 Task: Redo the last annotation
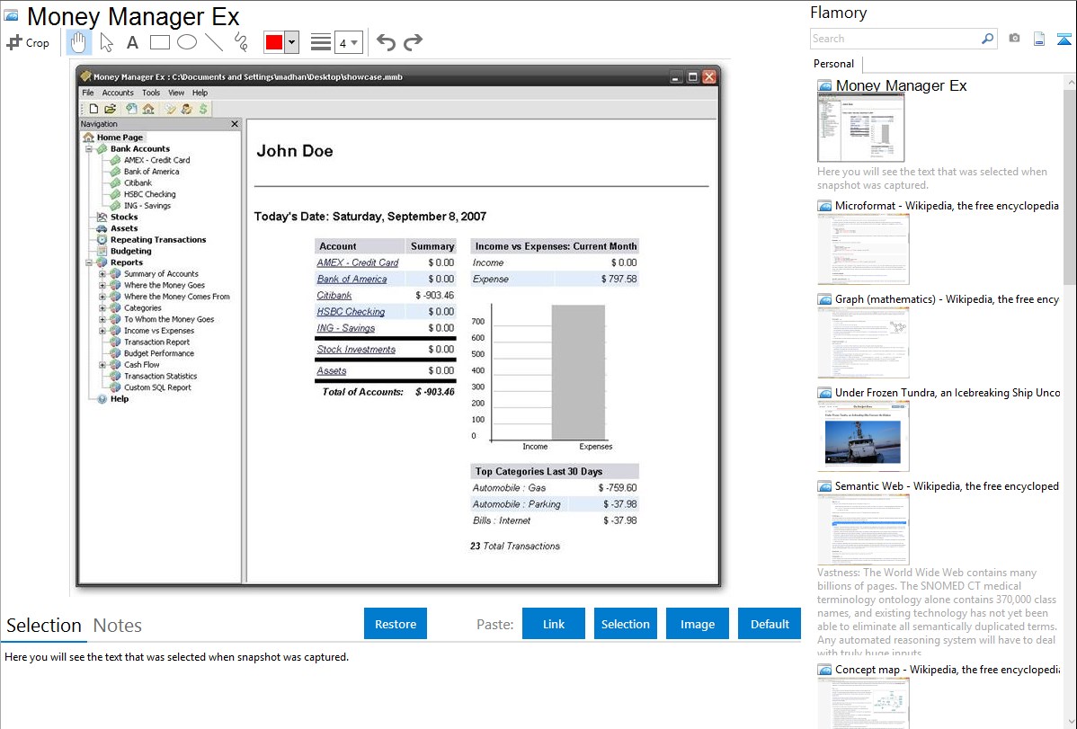(413, 42)
